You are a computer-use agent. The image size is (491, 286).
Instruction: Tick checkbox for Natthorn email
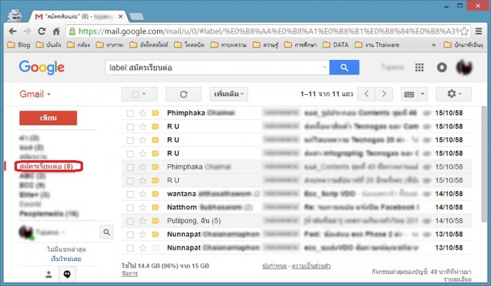coord(130,207)
